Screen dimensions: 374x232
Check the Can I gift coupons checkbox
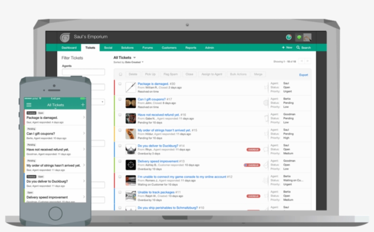click(120, 99)
